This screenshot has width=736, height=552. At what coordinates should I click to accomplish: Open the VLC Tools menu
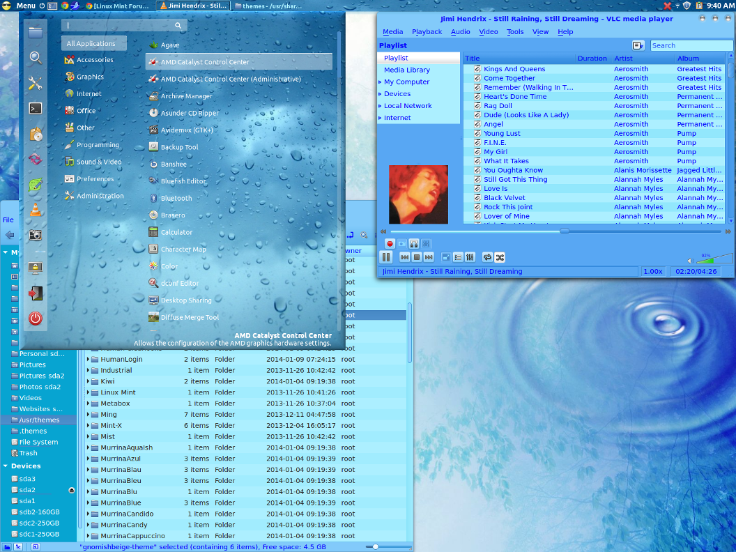[515, 32]
